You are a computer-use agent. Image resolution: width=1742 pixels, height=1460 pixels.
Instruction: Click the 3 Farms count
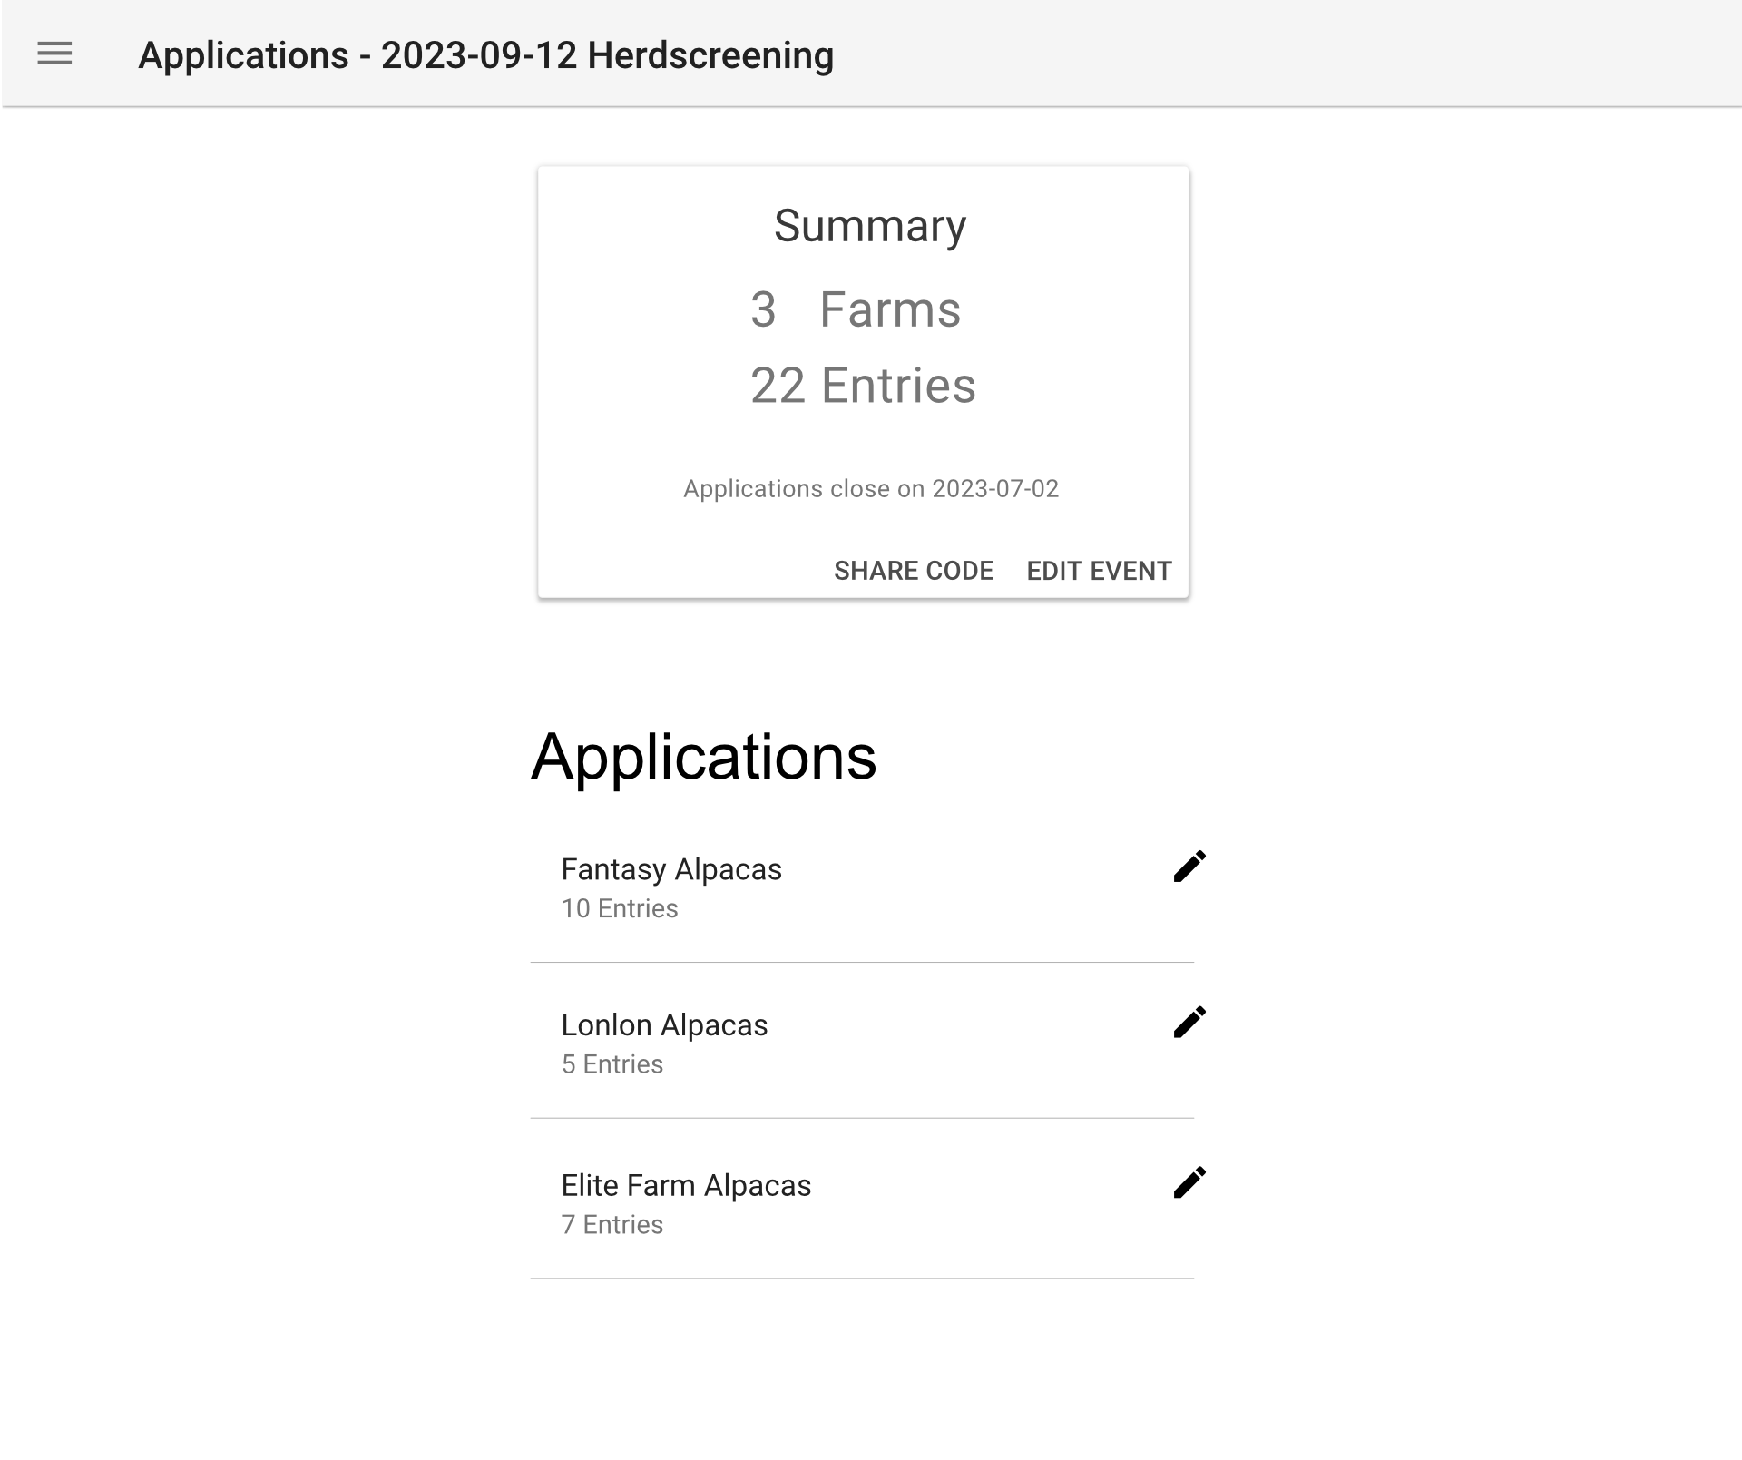(856, 309)
